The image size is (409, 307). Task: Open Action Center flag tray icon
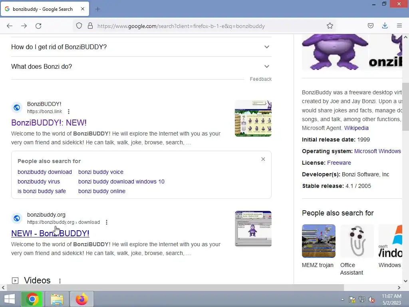pos(352,299)
